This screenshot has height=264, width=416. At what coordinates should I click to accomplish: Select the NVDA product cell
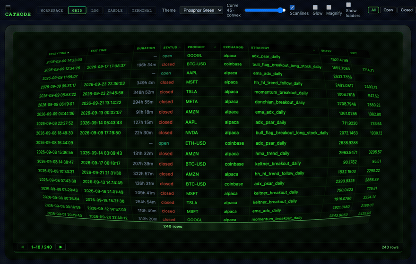(x=191, y=133)
